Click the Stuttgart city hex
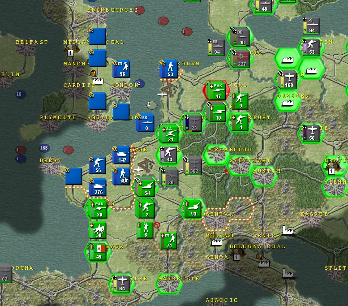 240,166
